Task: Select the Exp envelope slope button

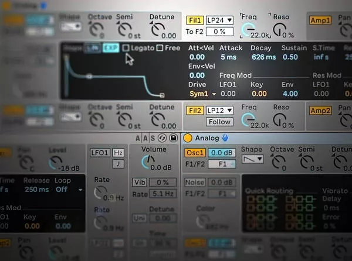Action: coord(111,48)
